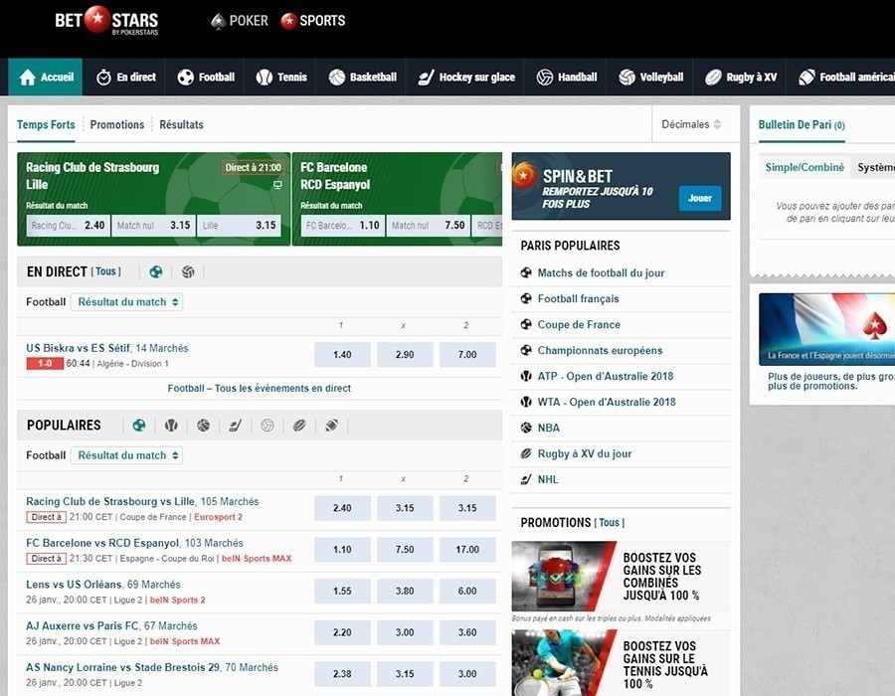Bet 17.00 on RCD Espanyol
The width and height of the screenshot is (895, 696).
(x=467, y=550)
